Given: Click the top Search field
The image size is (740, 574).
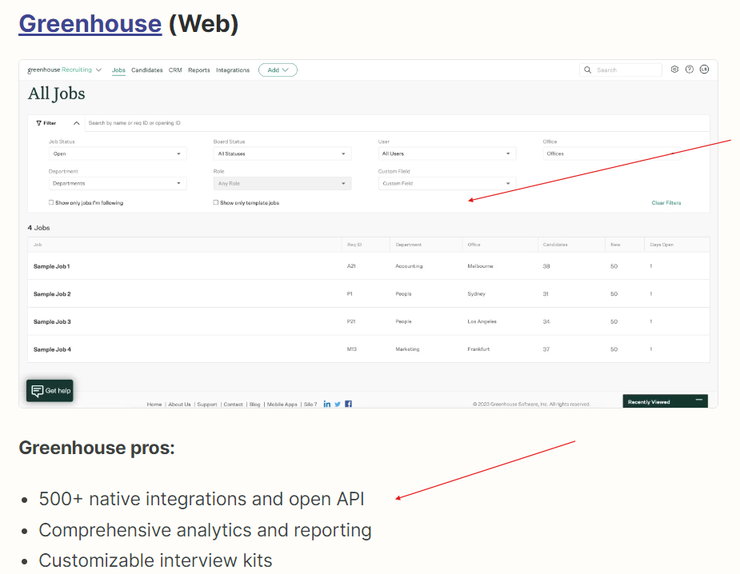Looking at the screenshot, I should coord(621,70).
